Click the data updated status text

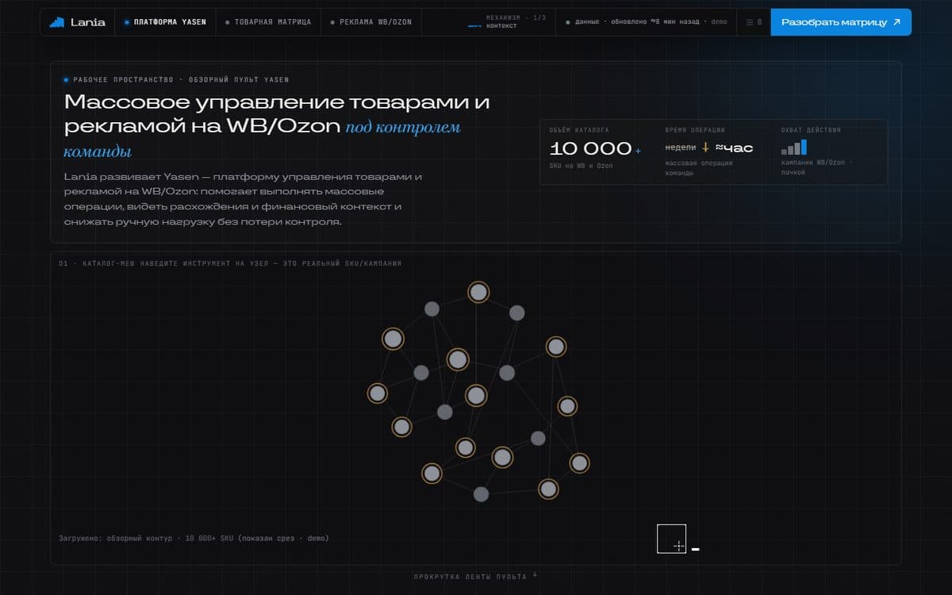(645, 22)
